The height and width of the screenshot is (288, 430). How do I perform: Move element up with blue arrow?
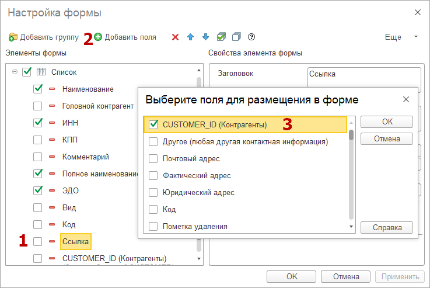[x=190, y=37]
